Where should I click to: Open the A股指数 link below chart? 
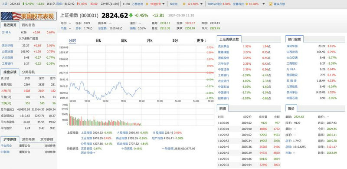point(123,133)
